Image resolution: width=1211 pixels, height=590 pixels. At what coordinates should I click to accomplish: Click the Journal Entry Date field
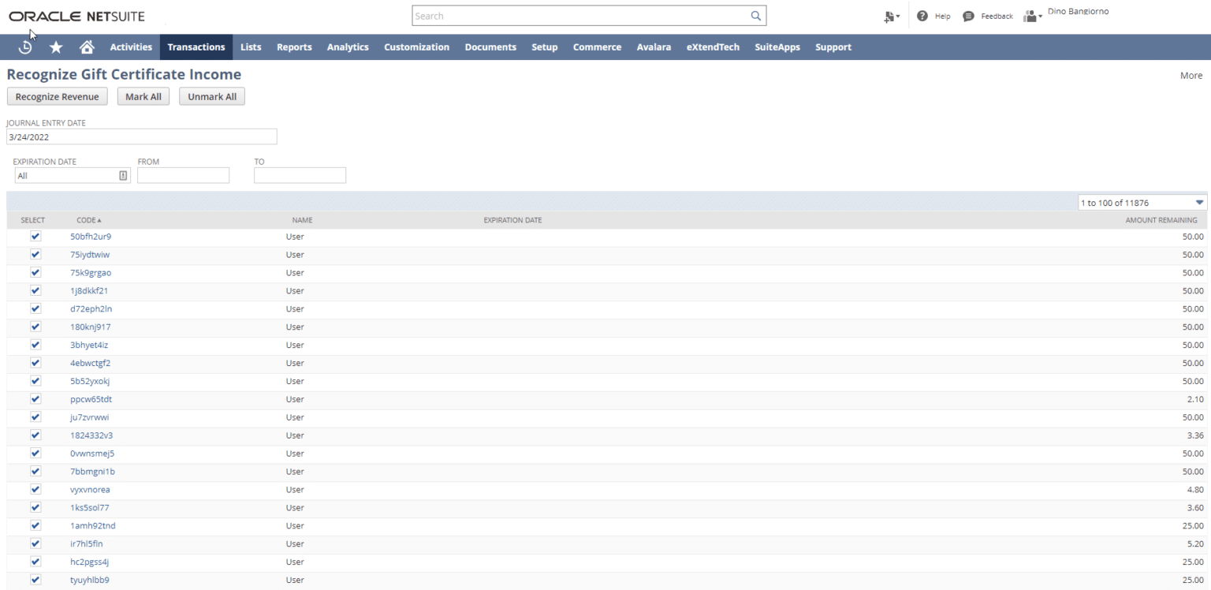142,136
